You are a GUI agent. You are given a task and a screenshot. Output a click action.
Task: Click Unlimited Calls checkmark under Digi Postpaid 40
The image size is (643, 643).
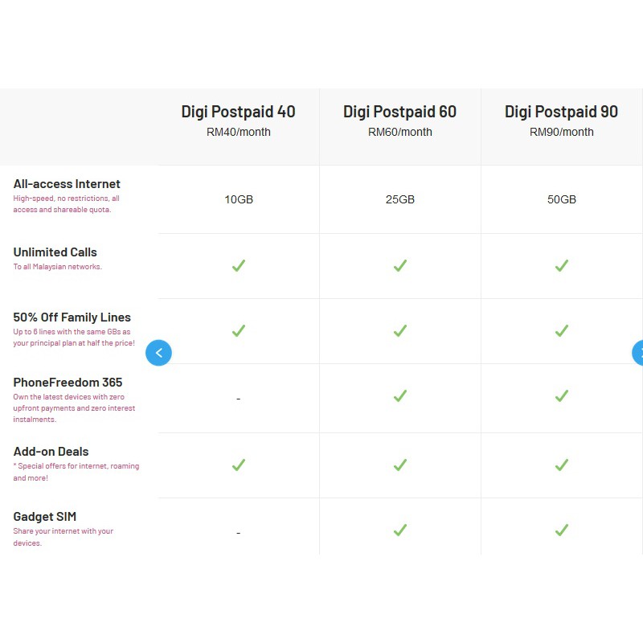(239, 266)
